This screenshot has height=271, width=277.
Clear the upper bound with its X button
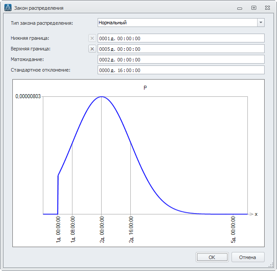coord(92,49)
